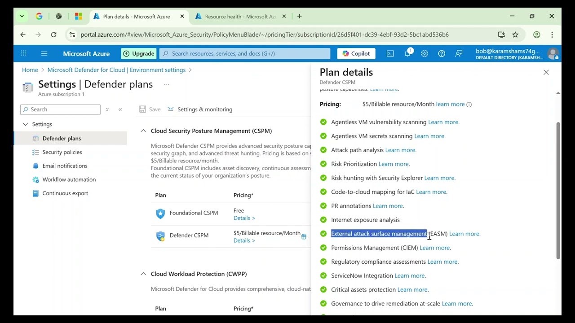The height and width of the screenshot is (323, 575).
Task: Open portal settings gear
Action: [425, 53]
